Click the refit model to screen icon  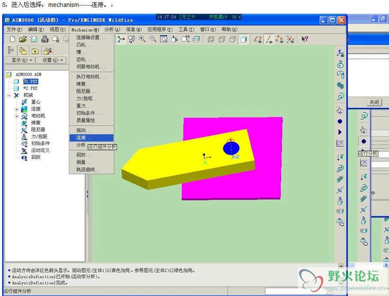(163, 39)
